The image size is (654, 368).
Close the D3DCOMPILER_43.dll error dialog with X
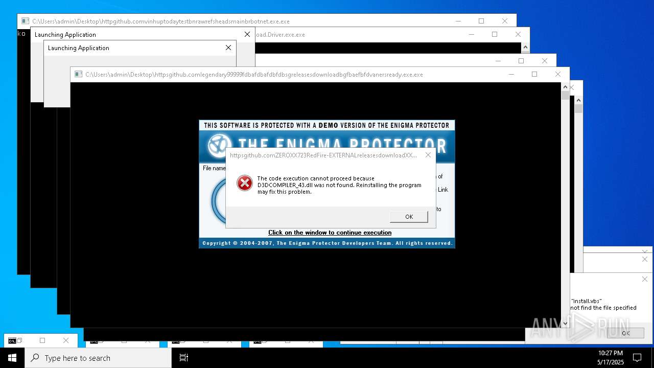coord(428,155)
